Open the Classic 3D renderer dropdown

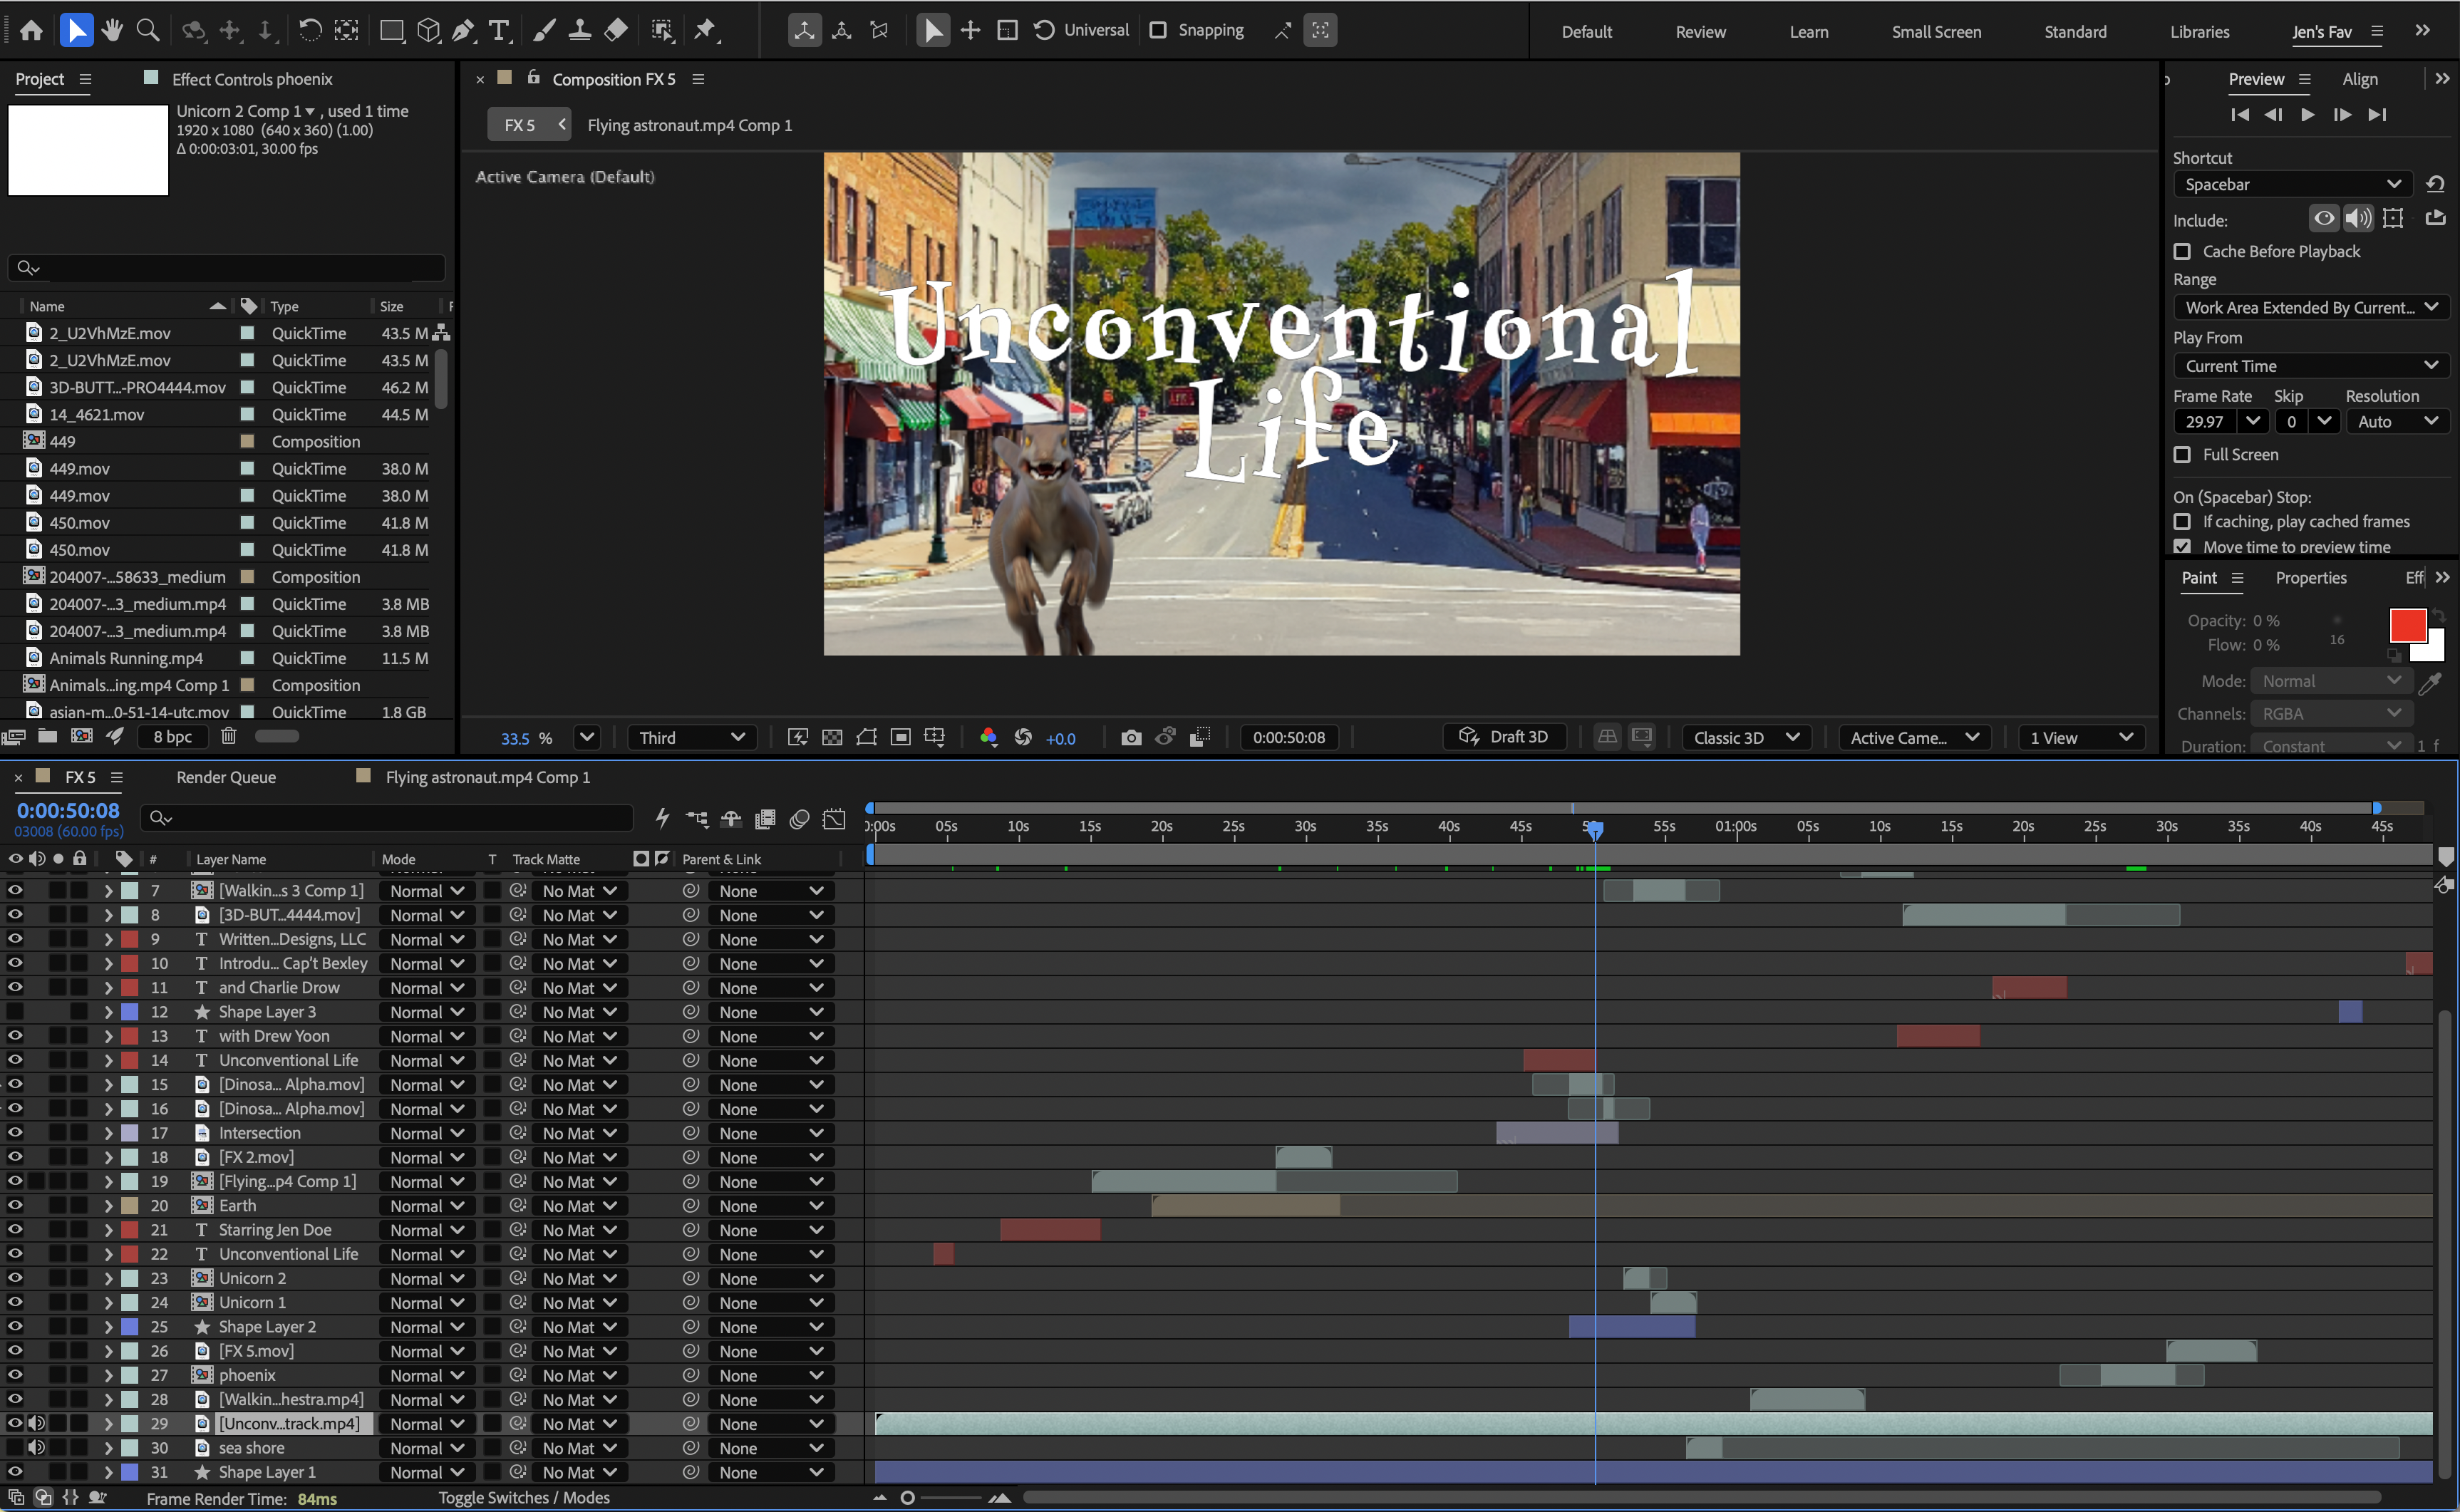[1746, 738]
